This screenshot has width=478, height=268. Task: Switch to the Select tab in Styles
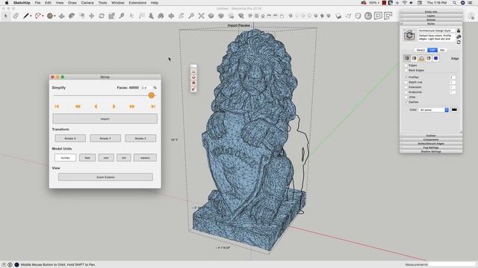[x=420, y=50]
